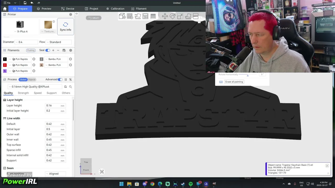This screenshot has height=188, width=335.
Task: Click the Arrange all objects icon
Action: pyautogui.click(x=146, y=16)
